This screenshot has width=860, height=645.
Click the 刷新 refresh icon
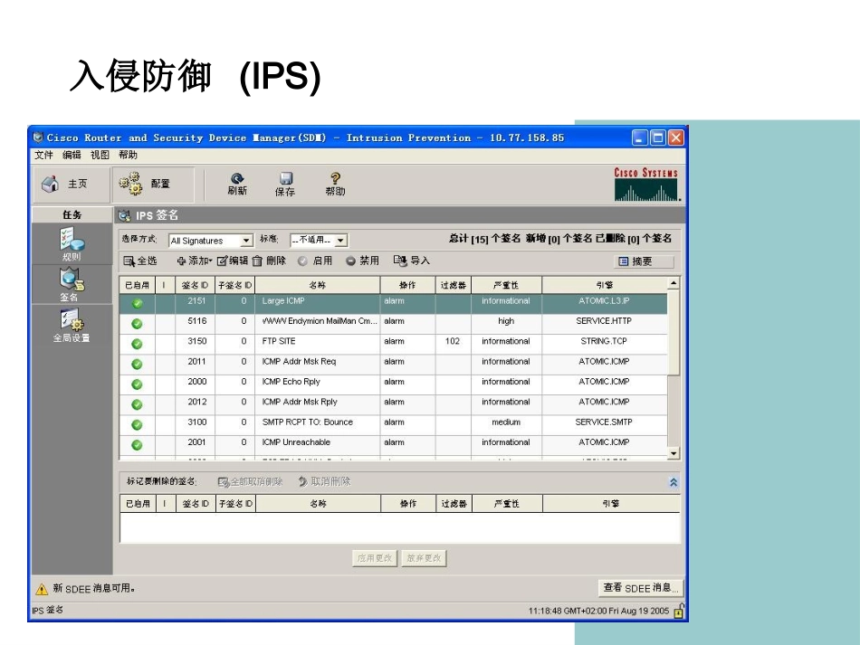[237, 178]
